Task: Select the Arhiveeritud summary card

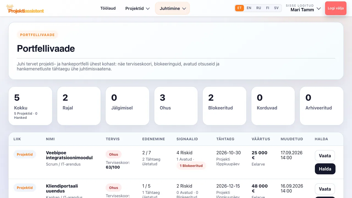Action: 321,106
